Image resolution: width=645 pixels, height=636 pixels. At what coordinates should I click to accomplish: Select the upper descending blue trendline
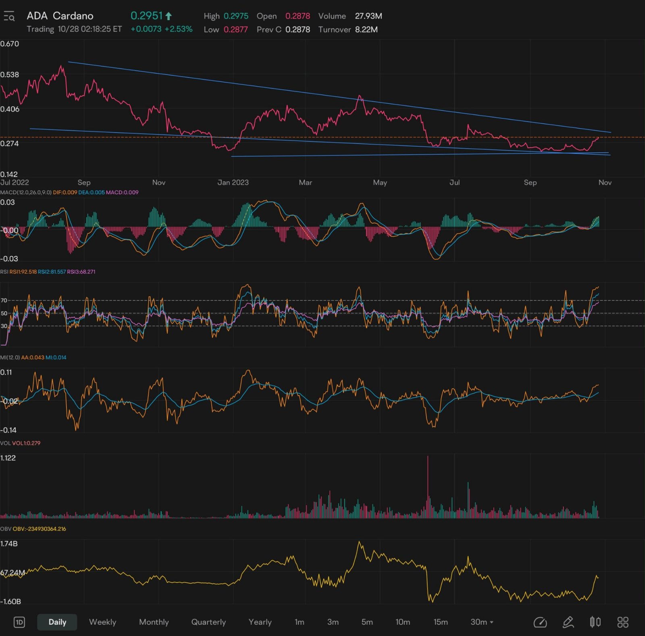339,97
